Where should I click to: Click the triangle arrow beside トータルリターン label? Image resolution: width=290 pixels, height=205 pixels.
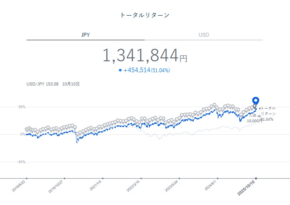(x=259, y=108)
